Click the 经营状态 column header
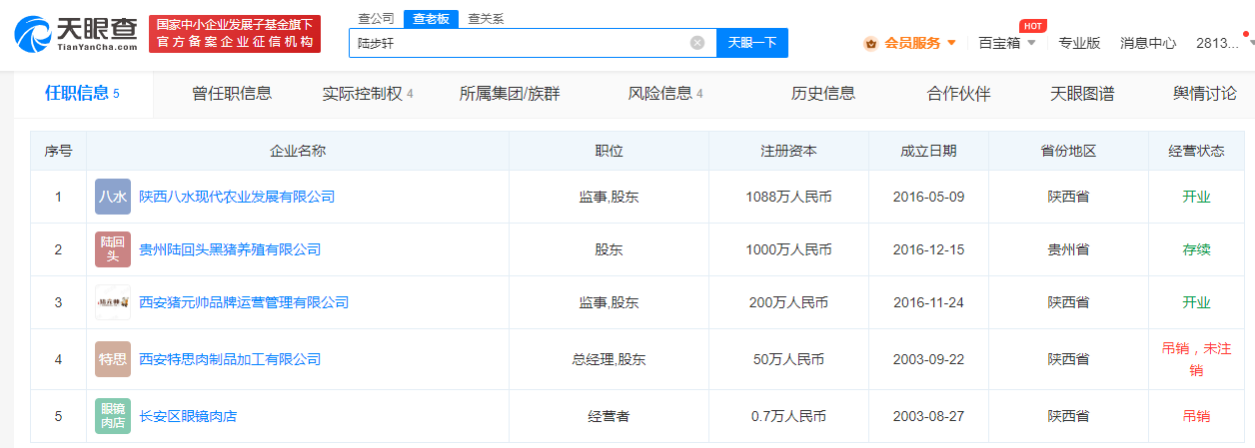Image resolution: width=1255 pixels, height=448 pixels. click(x=1196, y=151)
